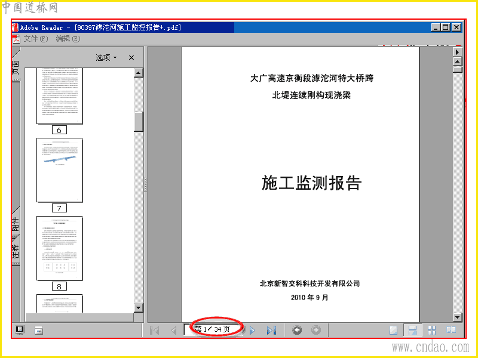Open the 文件(F) menu
Viewport: 478px width, 358px height.
click(x=36, y=39)
